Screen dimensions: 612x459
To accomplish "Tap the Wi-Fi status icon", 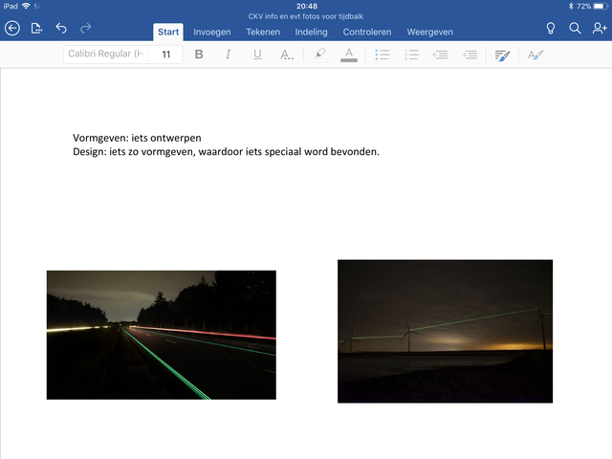I will 26,6.
